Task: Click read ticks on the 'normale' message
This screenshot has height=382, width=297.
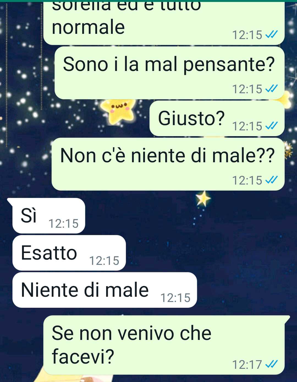Action: coord(271,34)
